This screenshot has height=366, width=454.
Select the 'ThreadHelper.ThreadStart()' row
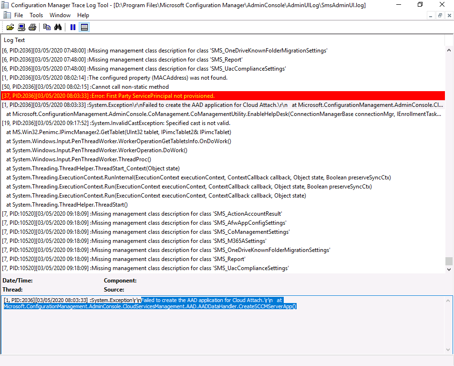point(223,205)
